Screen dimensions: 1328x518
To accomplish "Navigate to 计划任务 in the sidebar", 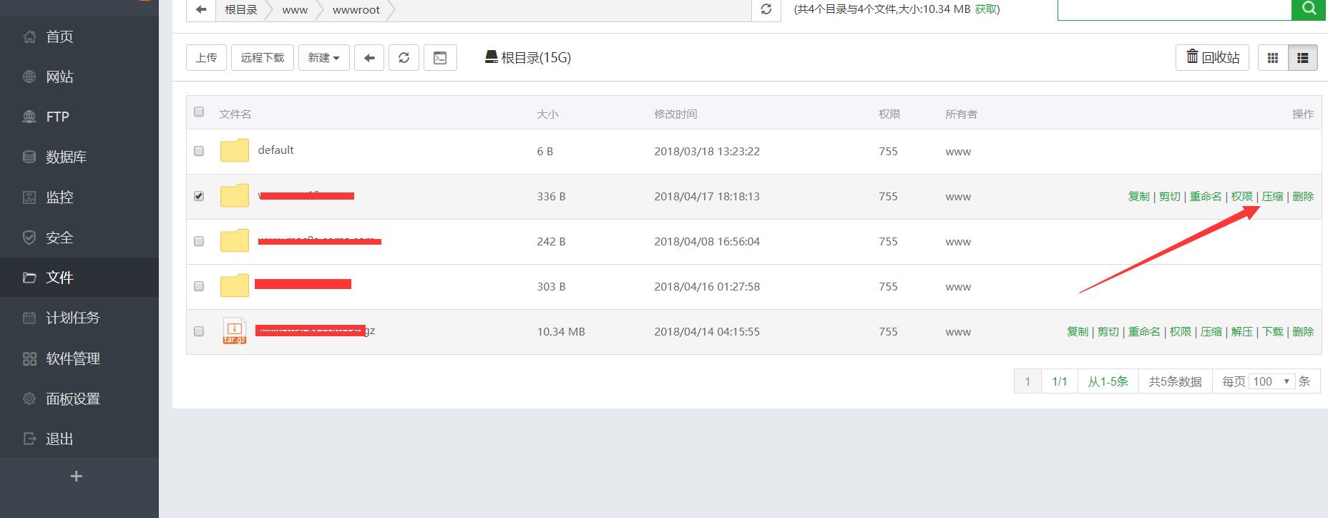I will (x=72, y=318).
